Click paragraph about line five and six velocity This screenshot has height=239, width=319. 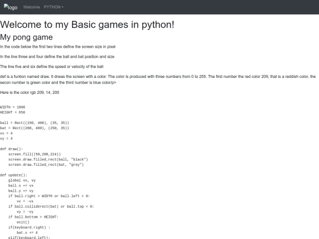(51, 67)
